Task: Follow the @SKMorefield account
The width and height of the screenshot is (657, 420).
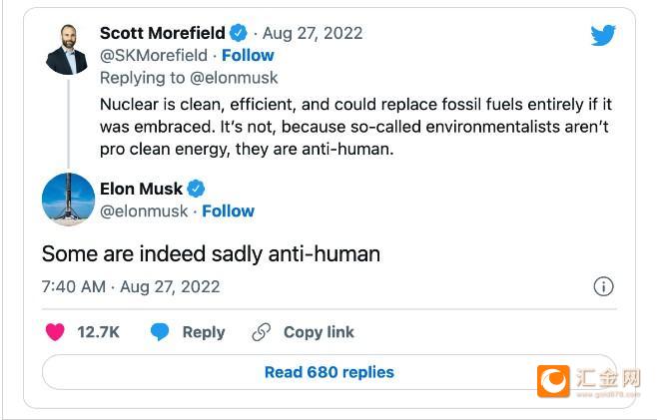Action: coord(248,55)
